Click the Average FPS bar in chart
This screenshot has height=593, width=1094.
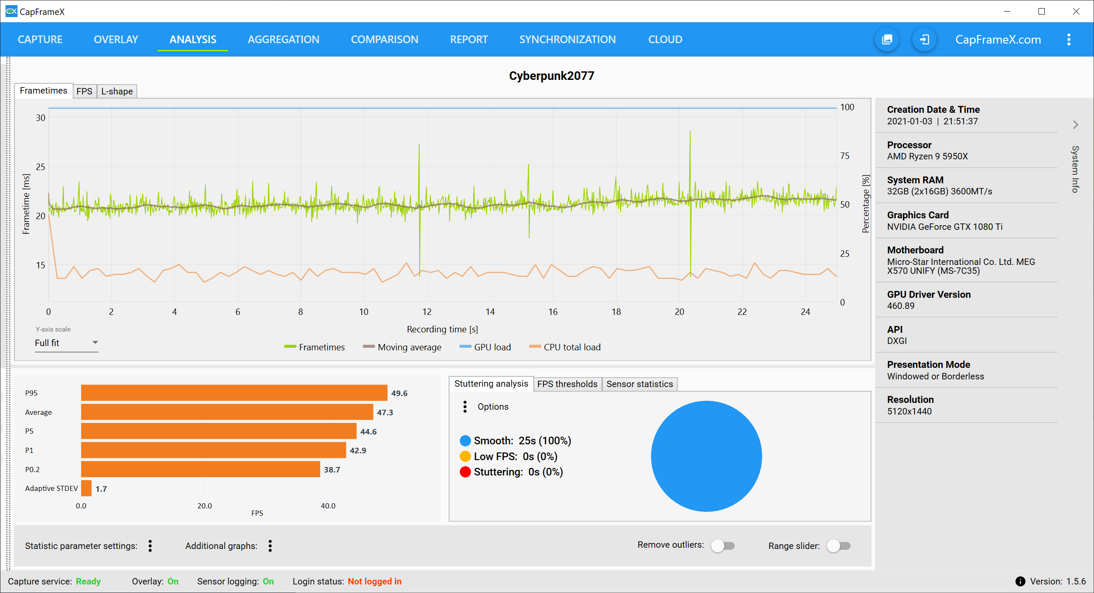click(226, 412)
